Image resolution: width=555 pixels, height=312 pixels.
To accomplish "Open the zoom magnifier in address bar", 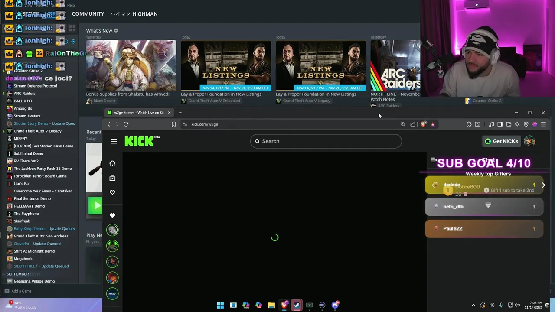I will click(x=402, y=124).
